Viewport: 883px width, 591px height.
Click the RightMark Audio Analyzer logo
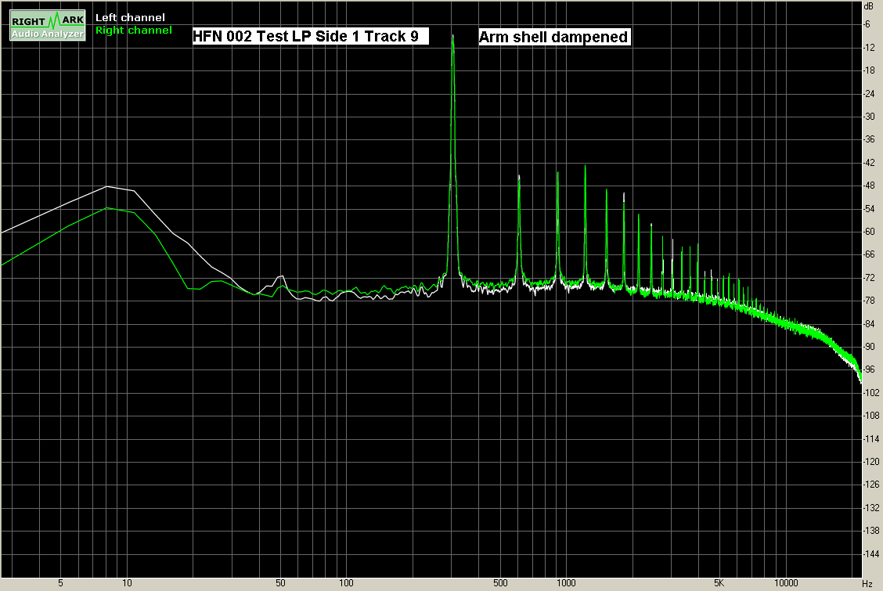[x=48, y=25]
